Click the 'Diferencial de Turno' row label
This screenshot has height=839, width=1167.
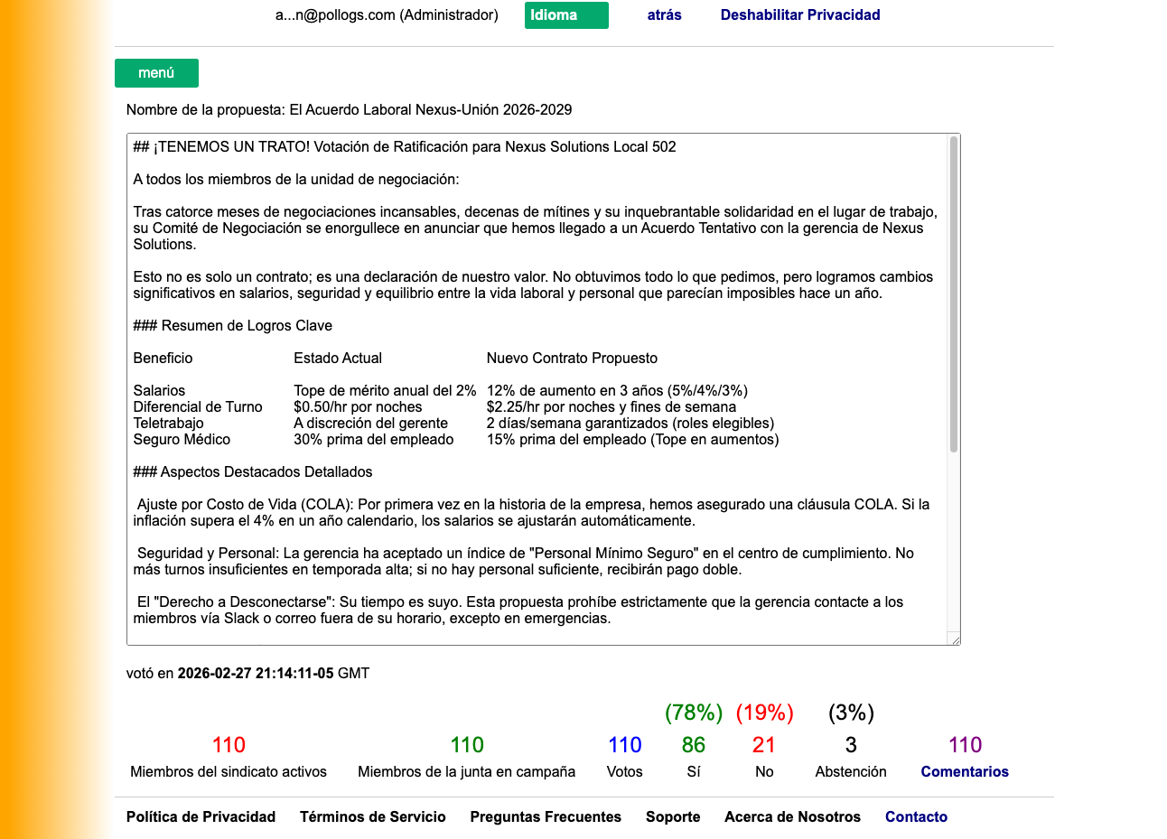198,407
